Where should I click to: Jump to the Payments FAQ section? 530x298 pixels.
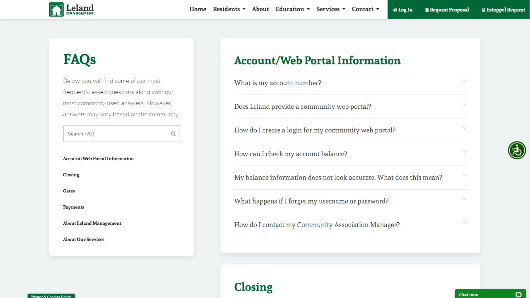click(74, 207)
